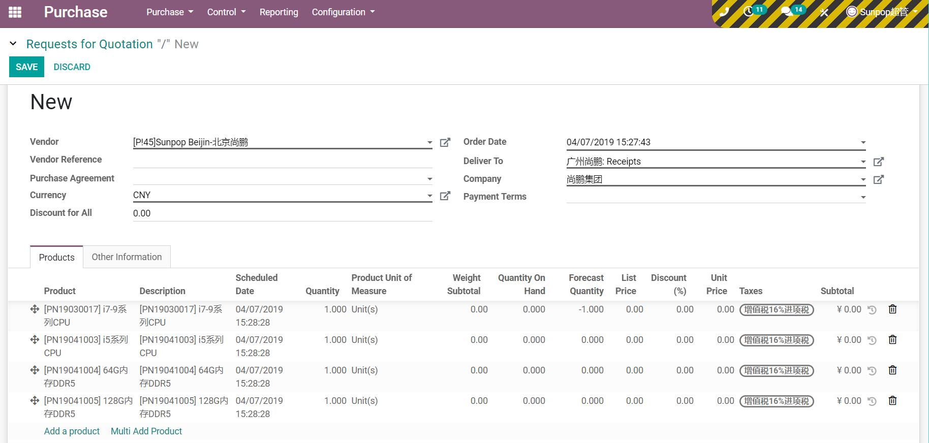The height and width of the screenshot is (443, 929).
Task: Switch to the Other Information tab
Action: point(127,257)
